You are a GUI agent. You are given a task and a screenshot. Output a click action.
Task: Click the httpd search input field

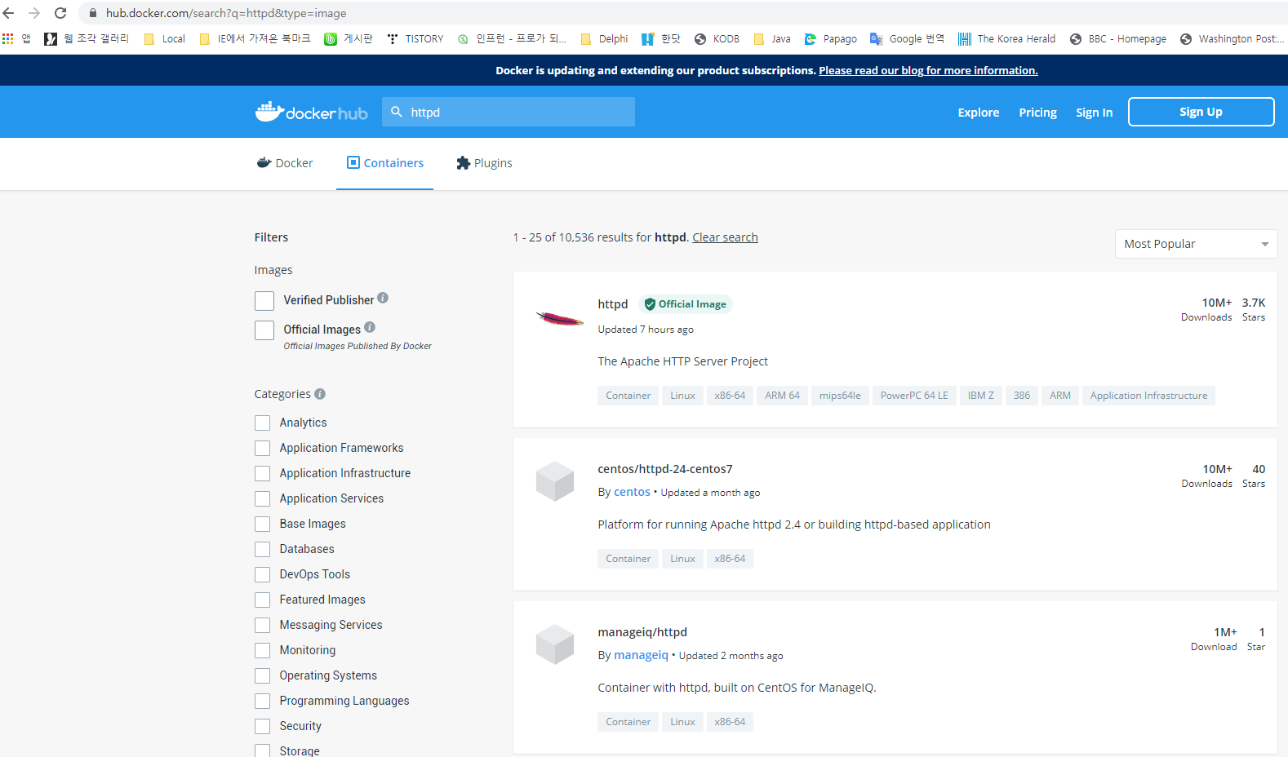pos(509,112)
